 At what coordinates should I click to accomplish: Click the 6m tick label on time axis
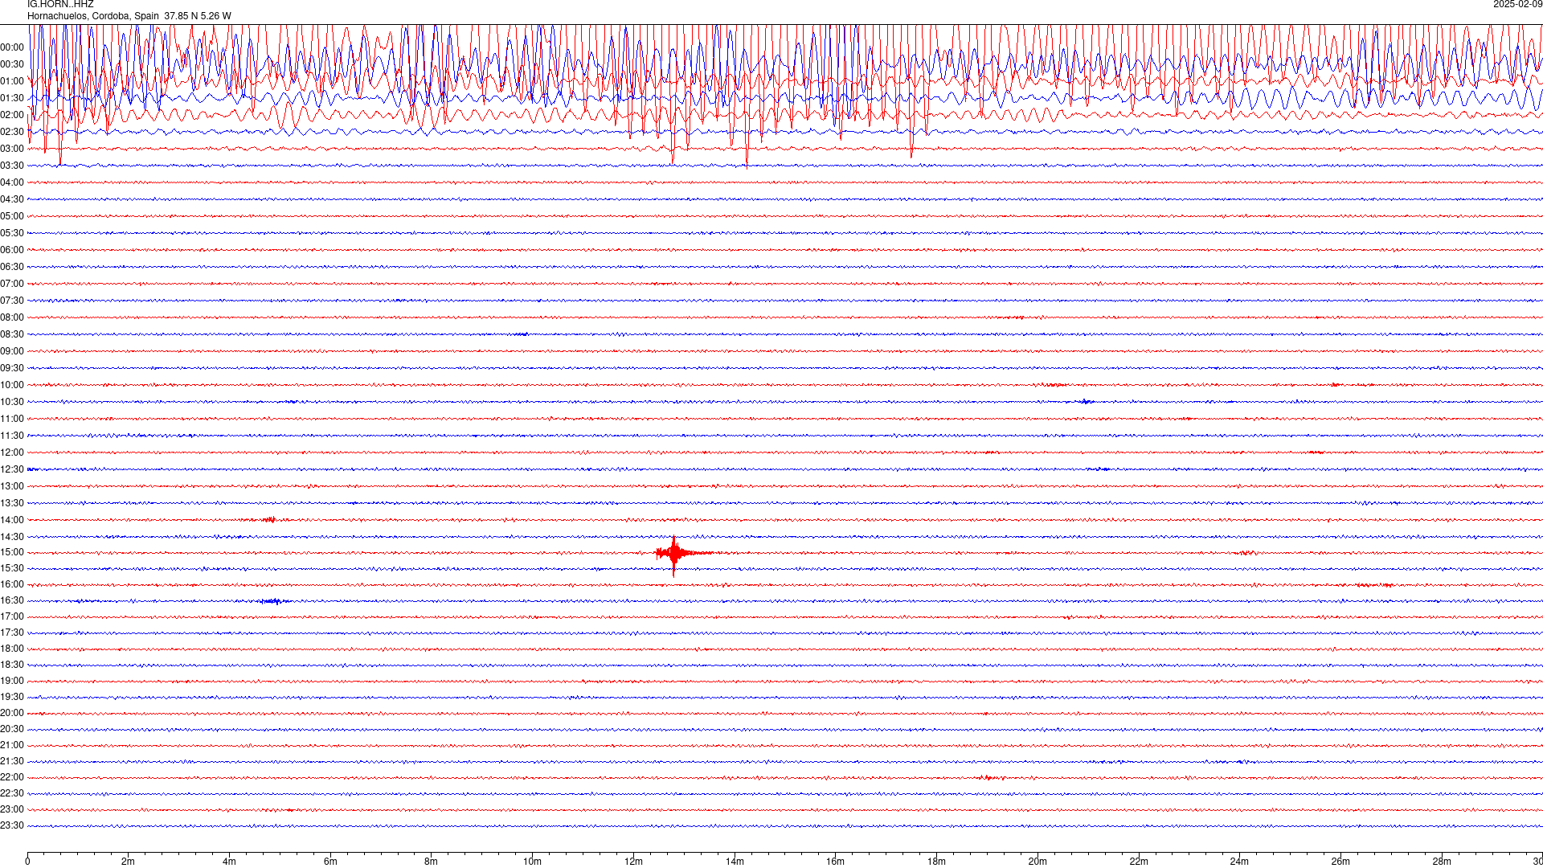(330, 862)
